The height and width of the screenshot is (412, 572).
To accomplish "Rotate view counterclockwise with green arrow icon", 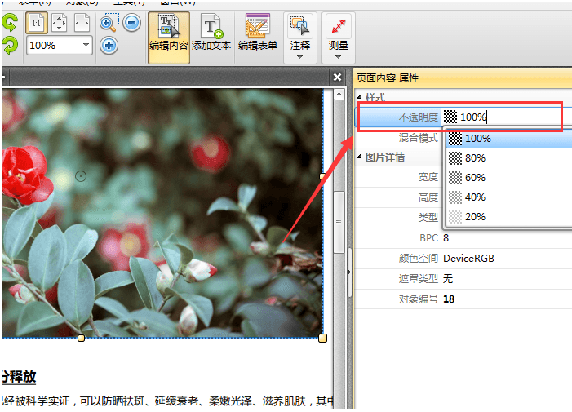I will click(10, 22).
